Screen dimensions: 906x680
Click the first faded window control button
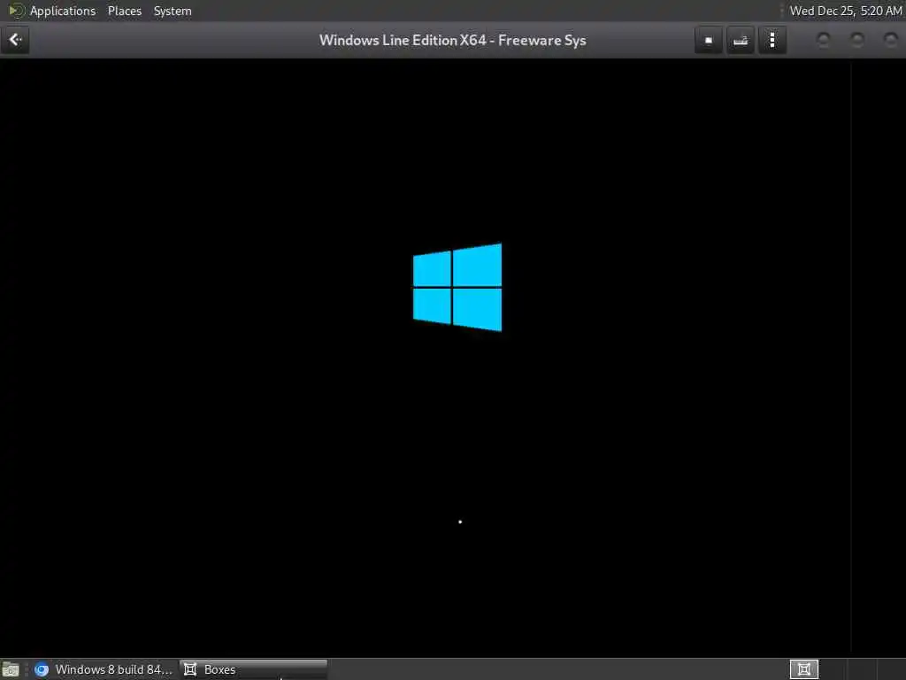coord(824,40)
